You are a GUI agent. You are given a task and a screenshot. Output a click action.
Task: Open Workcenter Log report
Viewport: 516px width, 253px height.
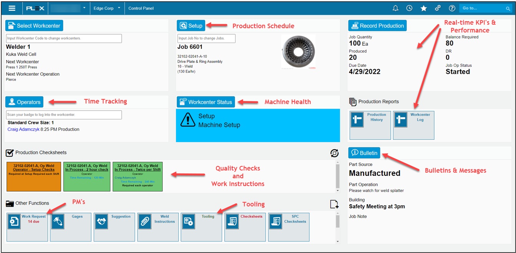414,125
